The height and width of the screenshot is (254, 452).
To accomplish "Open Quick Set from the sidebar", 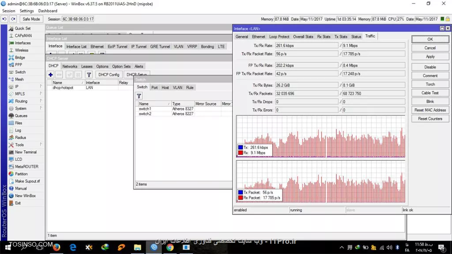I will (23, 28).
